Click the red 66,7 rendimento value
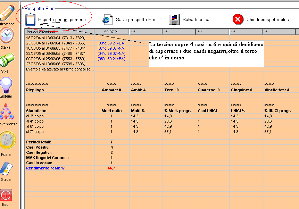Viewport: 299px width, 209px height. [111, 168]
